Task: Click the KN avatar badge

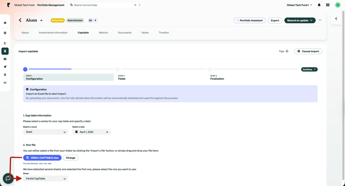Action: click(x=91, y=21)
